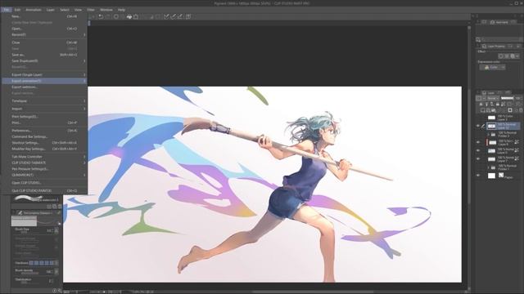Click the CLIP STUDIO icon at the command bar's right end
The width and height of the screenshot is (524, 294).
pyautogui.click(x=188, y=16)
